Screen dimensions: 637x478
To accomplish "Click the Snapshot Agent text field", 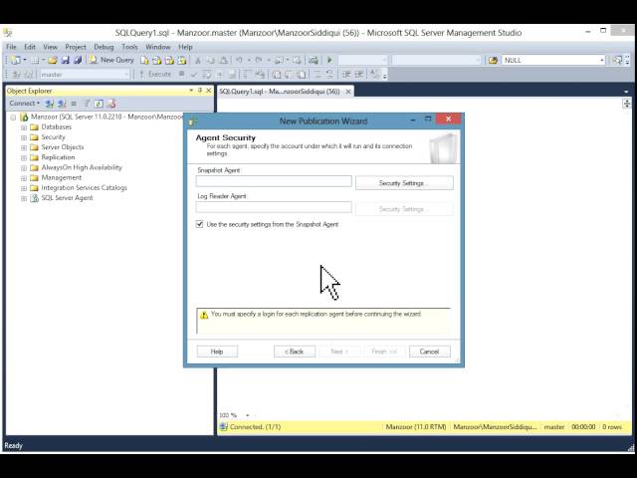I will (274, 181).
